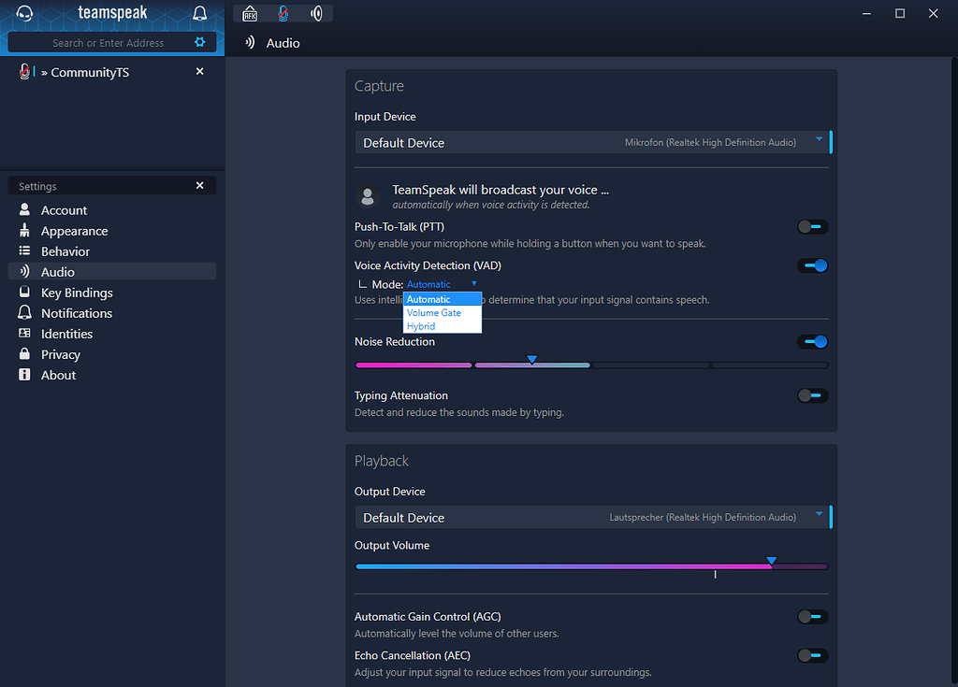The width and height of the screenshot is (958, 687).
Task: Close the CommunityTS server connection
Action: point(199,72)
